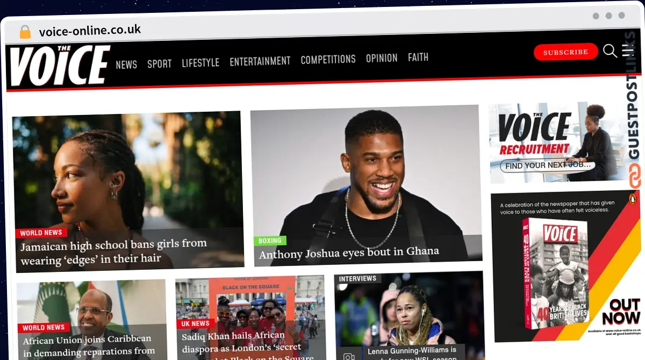Viewport: 645px width, 360px height.
Task: Open the News menu item
Action: (126, 64)
